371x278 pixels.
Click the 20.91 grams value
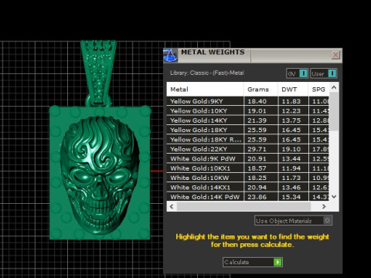click(x=257, y=159)
